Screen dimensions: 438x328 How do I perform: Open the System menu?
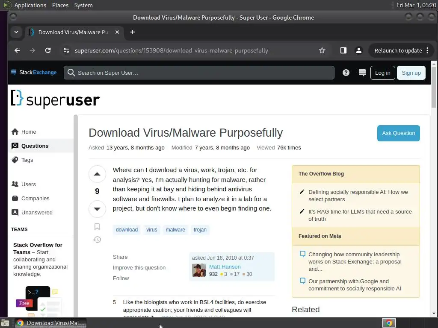(x=83, y=5)
